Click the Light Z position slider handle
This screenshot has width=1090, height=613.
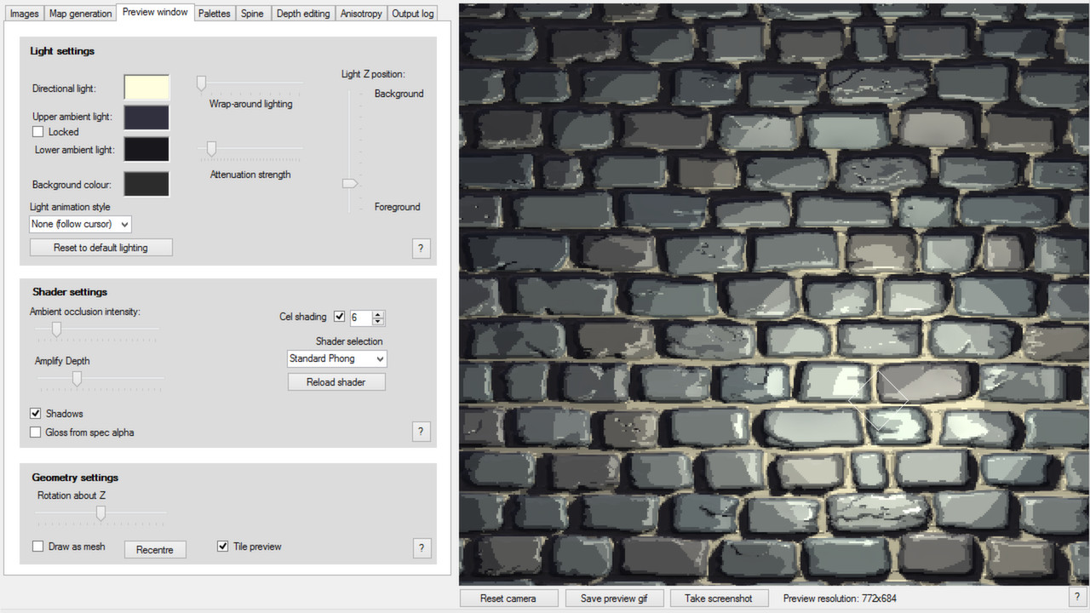tap(350, 182)
